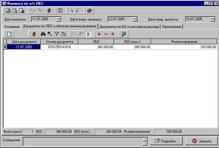Open date picker for Дата выписки
The height and width of the screenshot is (148, 219).
click(59, 19)
